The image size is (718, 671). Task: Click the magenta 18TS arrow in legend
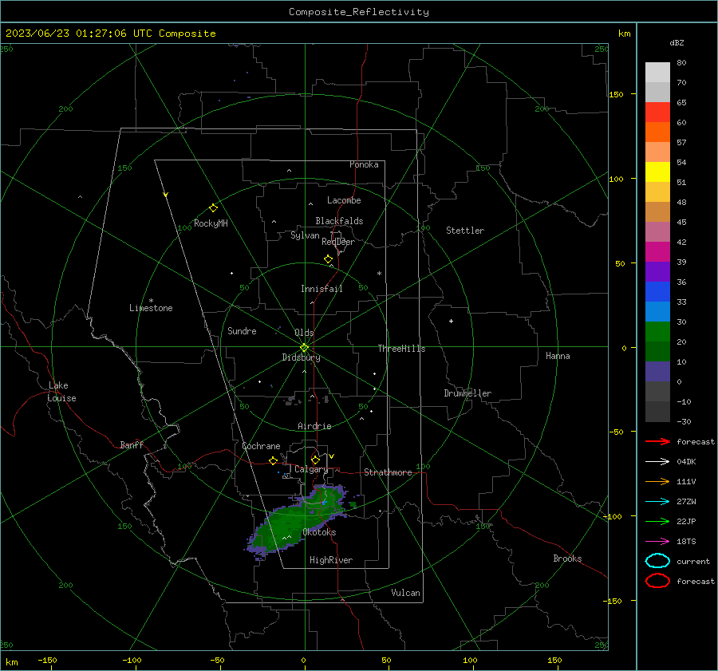click(x=657, y=541)
